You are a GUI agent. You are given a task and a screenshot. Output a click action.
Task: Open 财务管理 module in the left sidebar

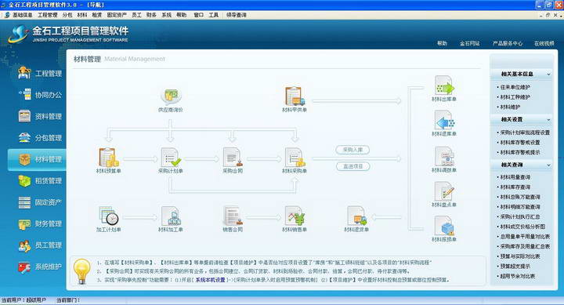click(x=40, y=223)
